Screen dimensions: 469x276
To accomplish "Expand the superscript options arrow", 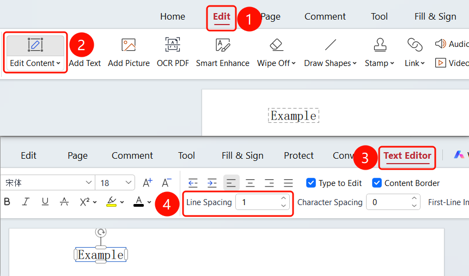I will [x=95, y=202].
